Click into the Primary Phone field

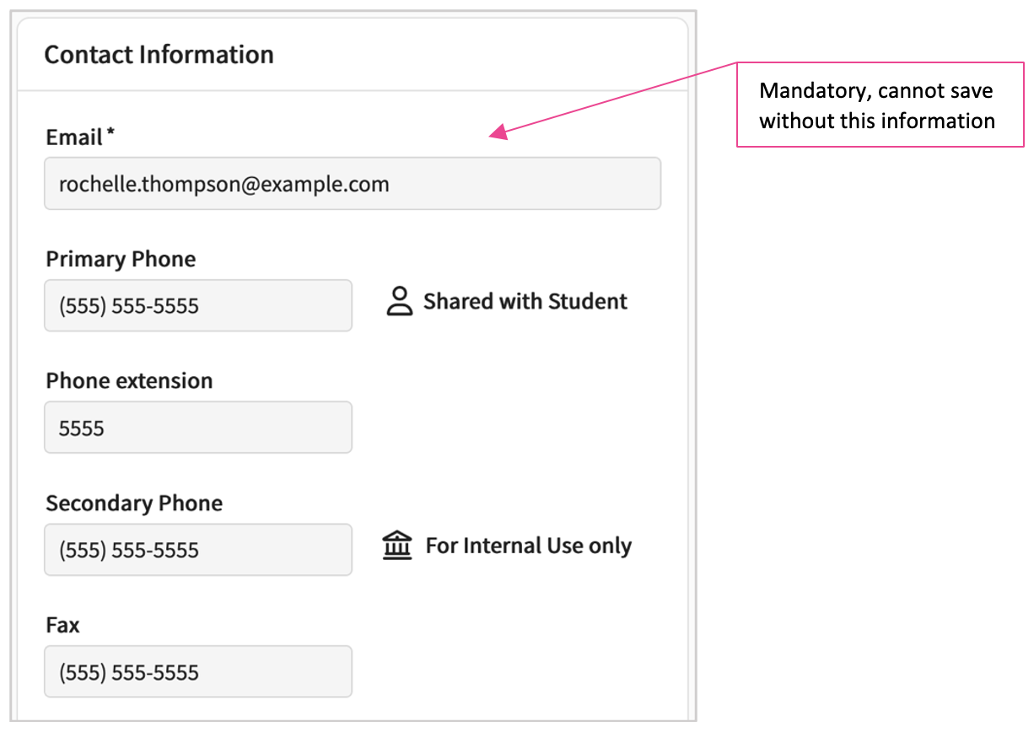(x=198, y=306)
